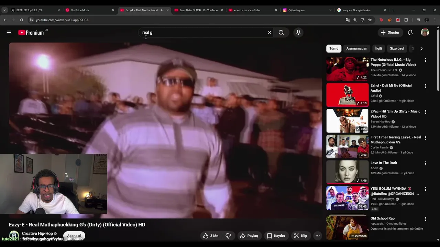Go to YouTube Premium home logo
The image size is (440, 247).
click(31, 33)
